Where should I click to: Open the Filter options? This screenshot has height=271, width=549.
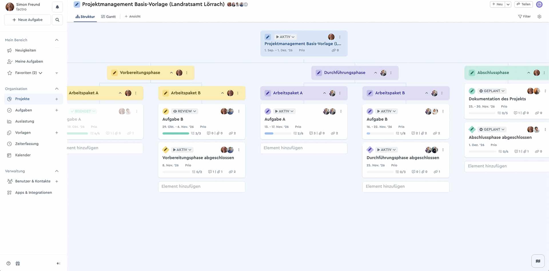coord(524,16)
